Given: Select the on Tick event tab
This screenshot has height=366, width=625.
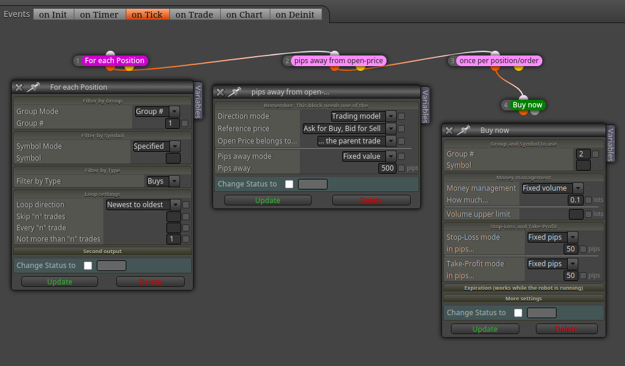Looking at the screenshot, I should coord(148,14).
